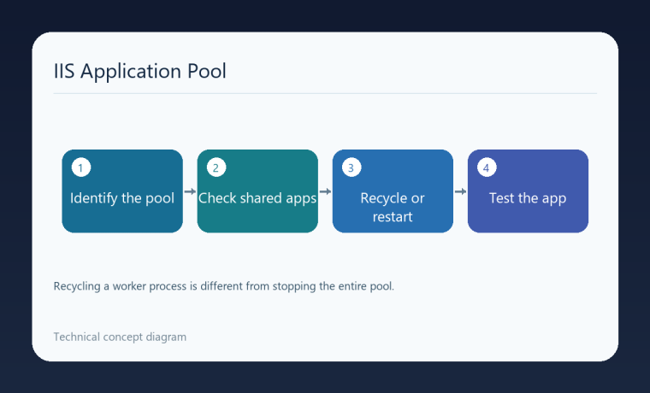Click the 'Identify the pool' step card
This screenshot has width=650, height=393.
click(122, 191)
